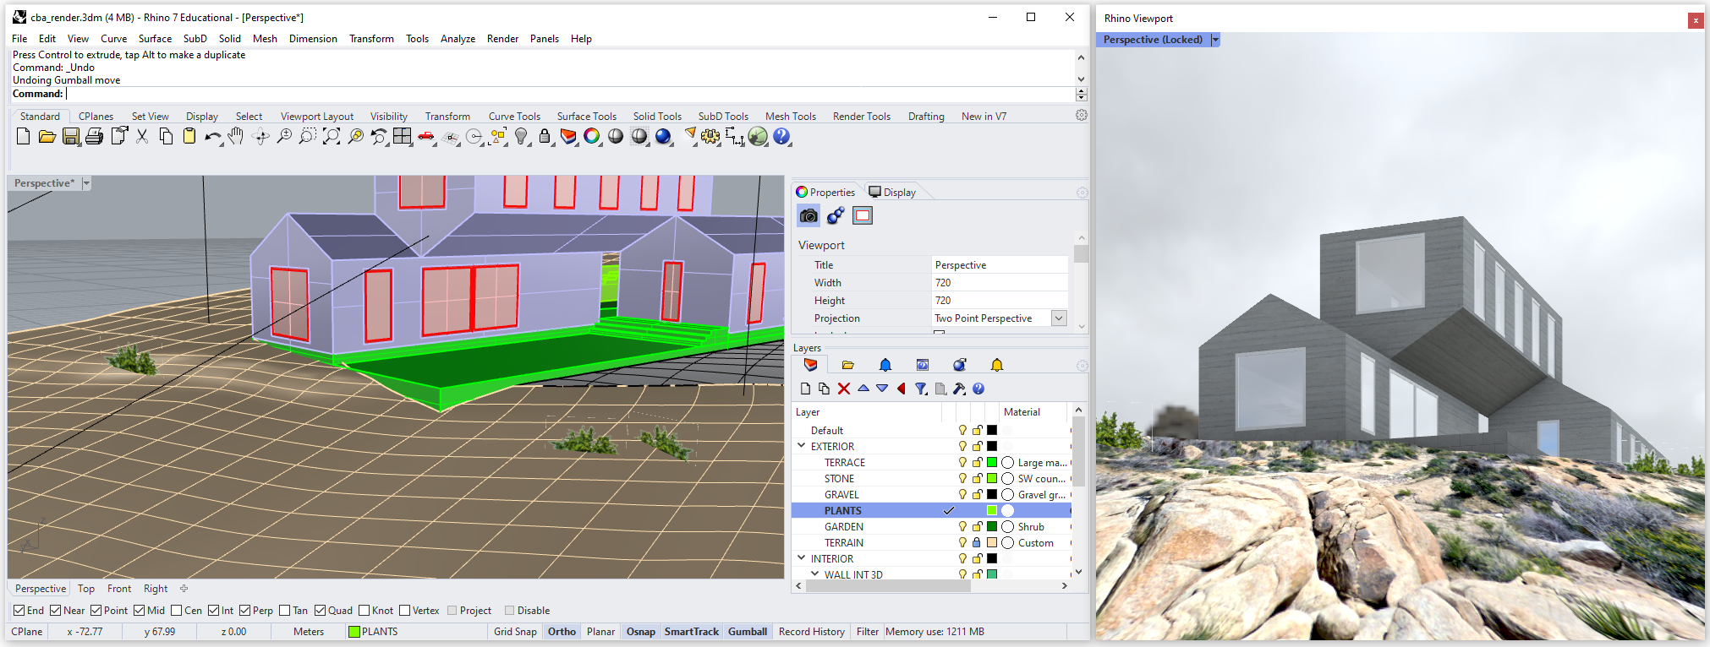The image size is (1710, 647).
Task: Click the layer filter funnel icon
Action: pos(920,389)
